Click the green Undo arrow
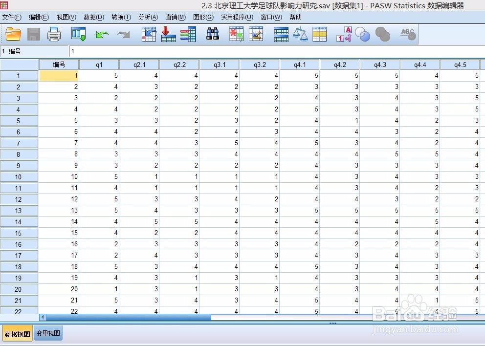This screenshot has width=485, height=346. point(102,35)
